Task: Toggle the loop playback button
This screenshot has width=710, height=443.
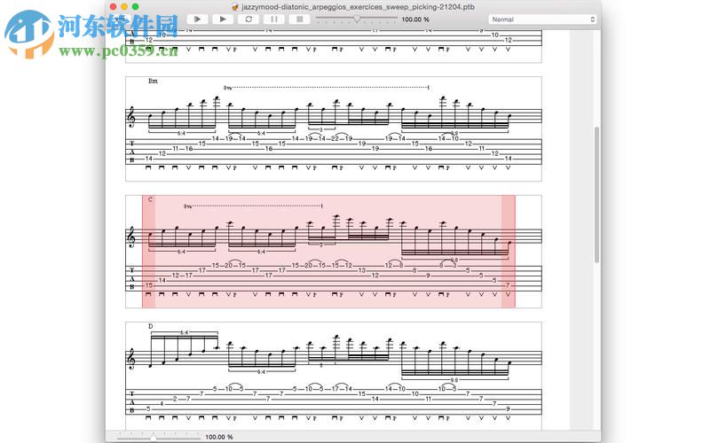Action: (x=248, y=19)
